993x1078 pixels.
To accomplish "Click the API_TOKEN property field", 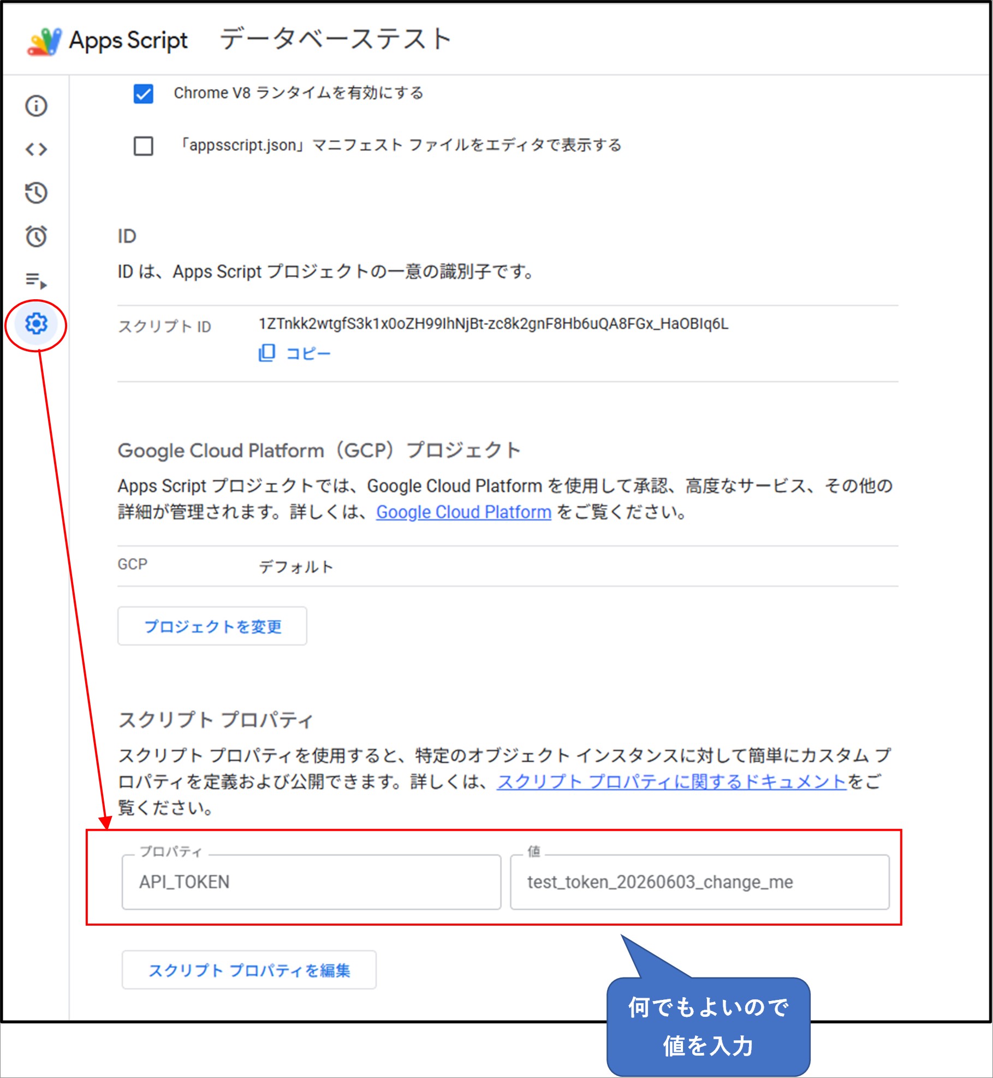I will 311,882.
